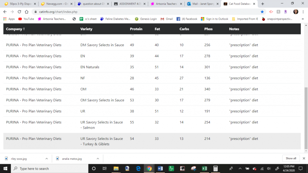This screenshot has width=308, height=173.
Task: Go back to the previous page
Action: (x=5, y=12)
